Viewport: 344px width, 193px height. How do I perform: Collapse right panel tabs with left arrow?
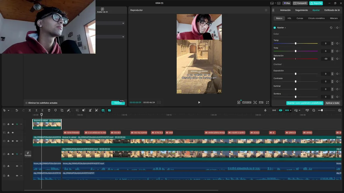(273, 10)
